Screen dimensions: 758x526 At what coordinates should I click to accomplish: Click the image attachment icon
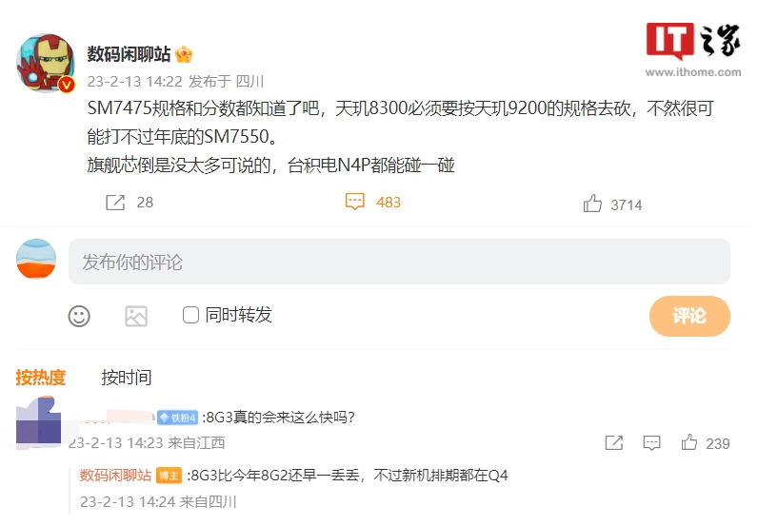click(136, 317)
